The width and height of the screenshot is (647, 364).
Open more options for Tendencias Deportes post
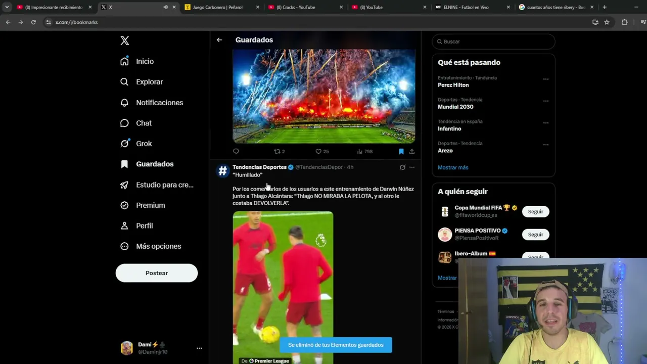click(412, 167)
